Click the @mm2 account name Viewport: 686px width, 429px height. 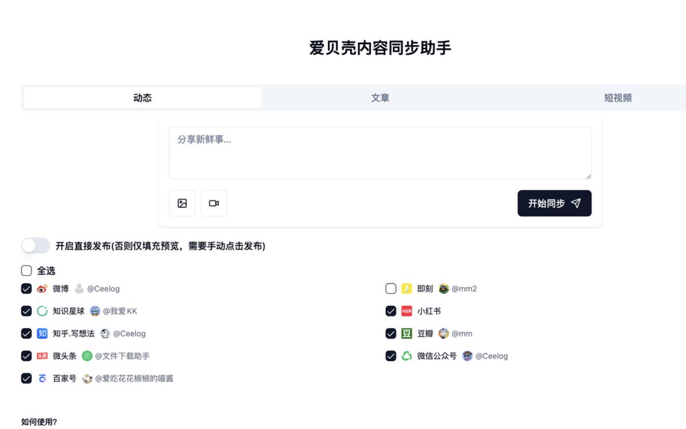point(464,289)
